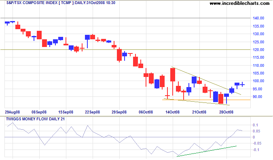Select the 14Oct08 date label

[172, 112]
